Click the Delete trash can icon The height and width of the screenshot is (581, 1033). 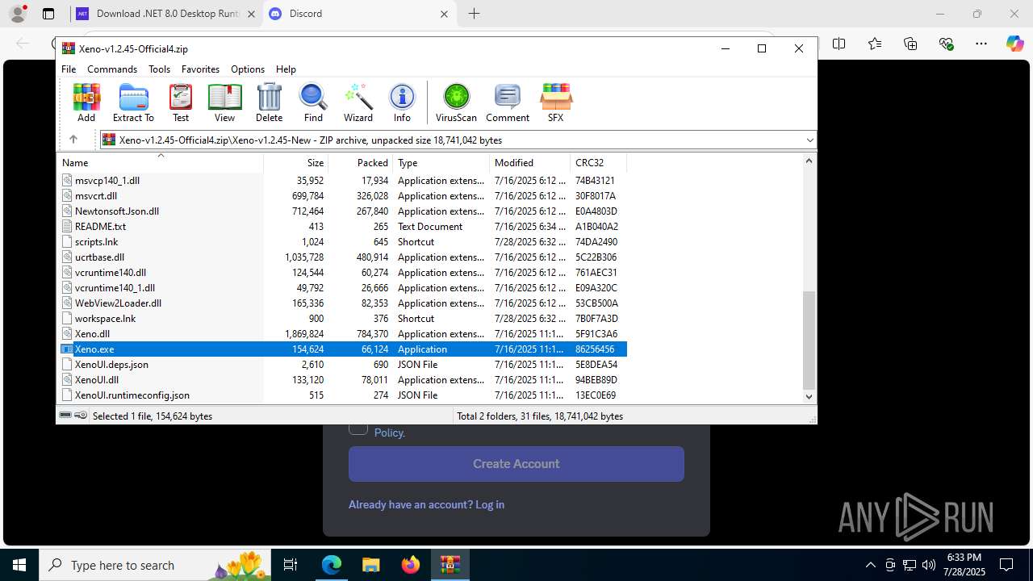(x=269, y=102)
